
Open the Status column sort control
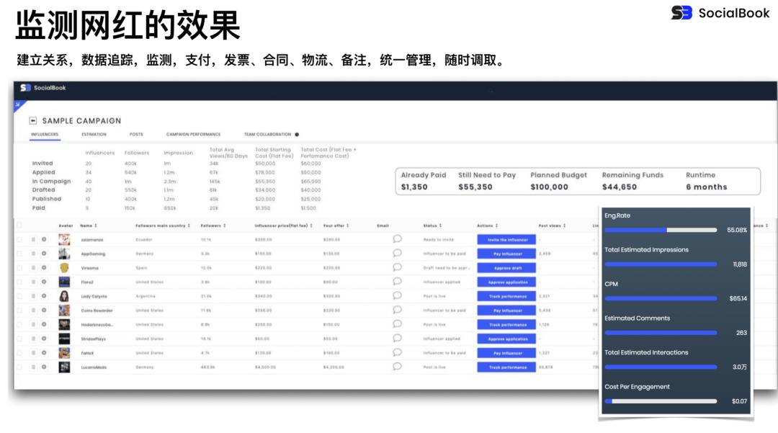click(441, 224)
